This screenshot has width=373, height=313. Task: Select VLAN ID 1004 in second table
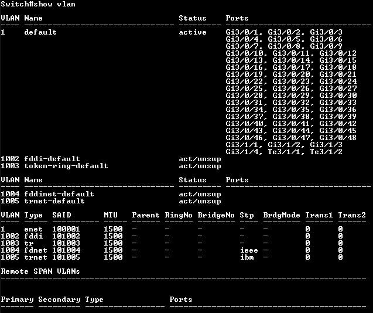(10, 194)
